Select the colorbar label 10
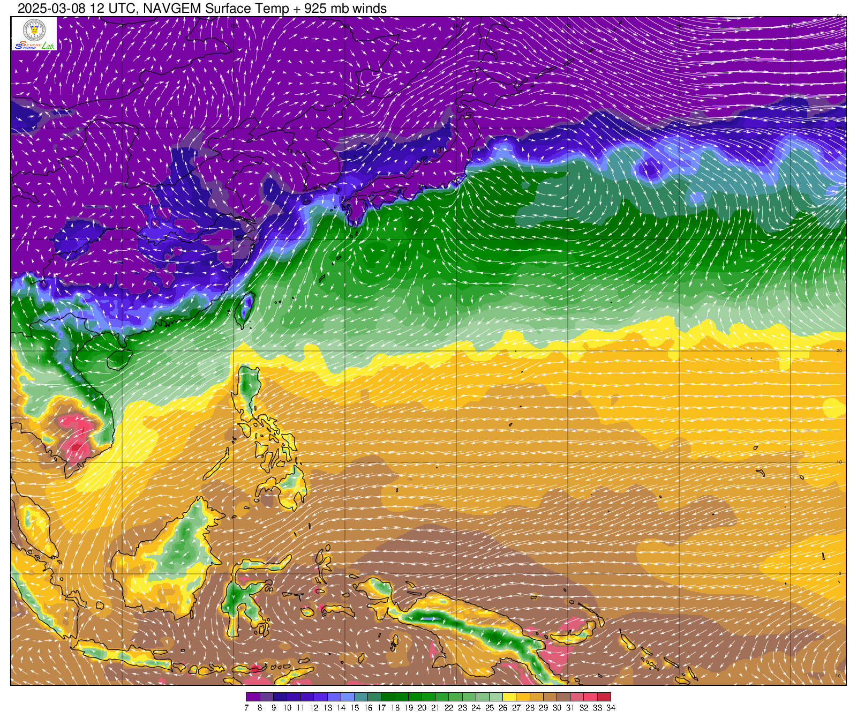The image size is (857, 718). [x=287, y=708]
